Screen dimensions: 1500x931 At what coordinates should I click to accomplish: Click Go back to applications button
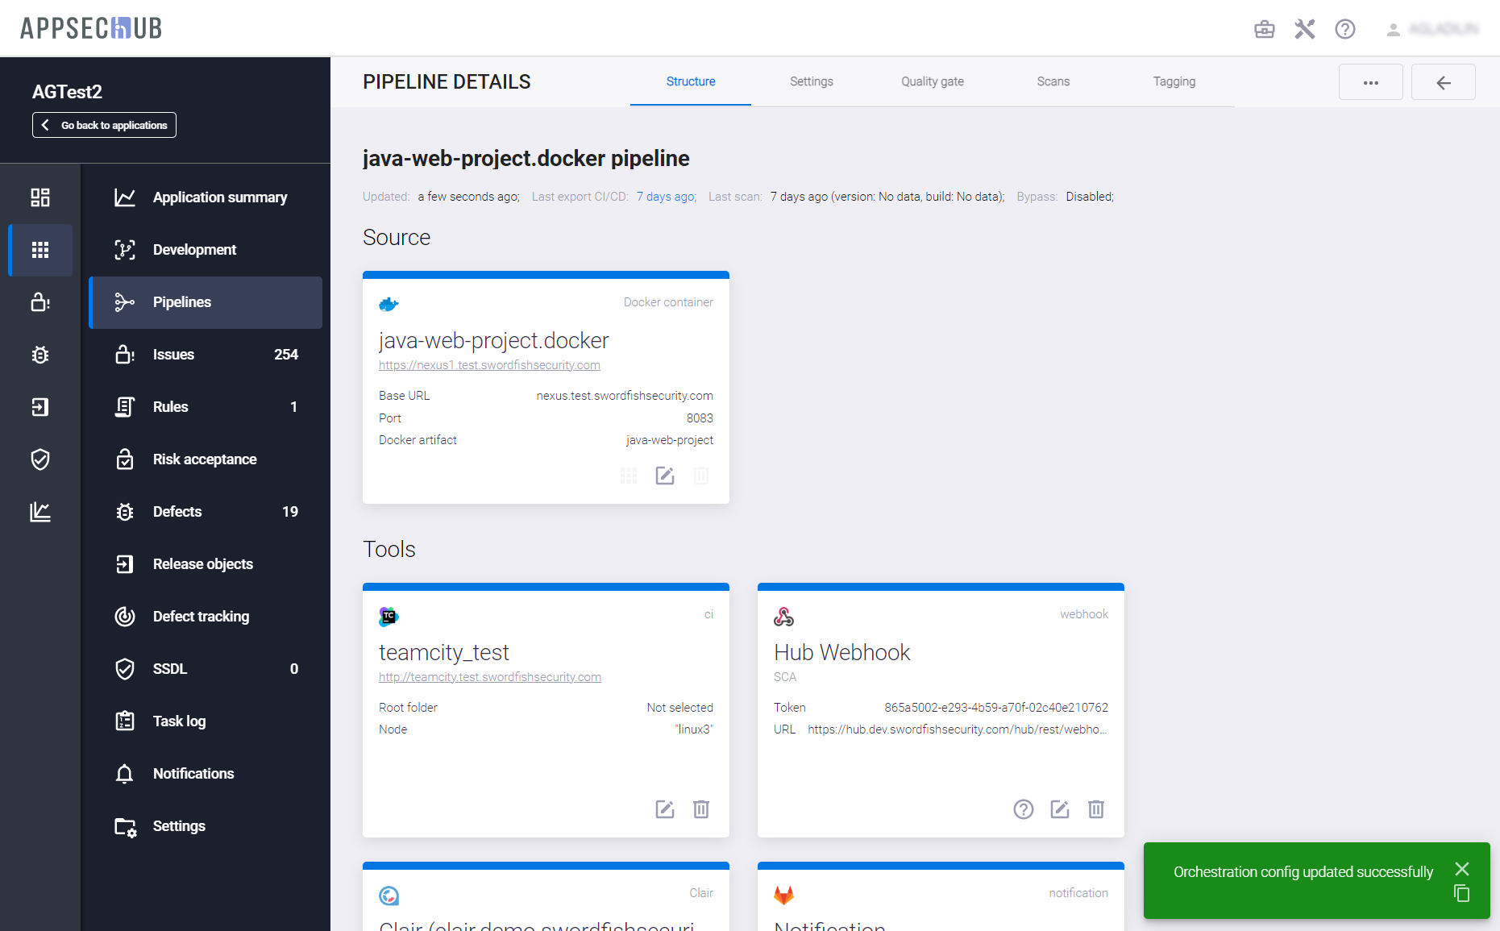coord(105,125)
